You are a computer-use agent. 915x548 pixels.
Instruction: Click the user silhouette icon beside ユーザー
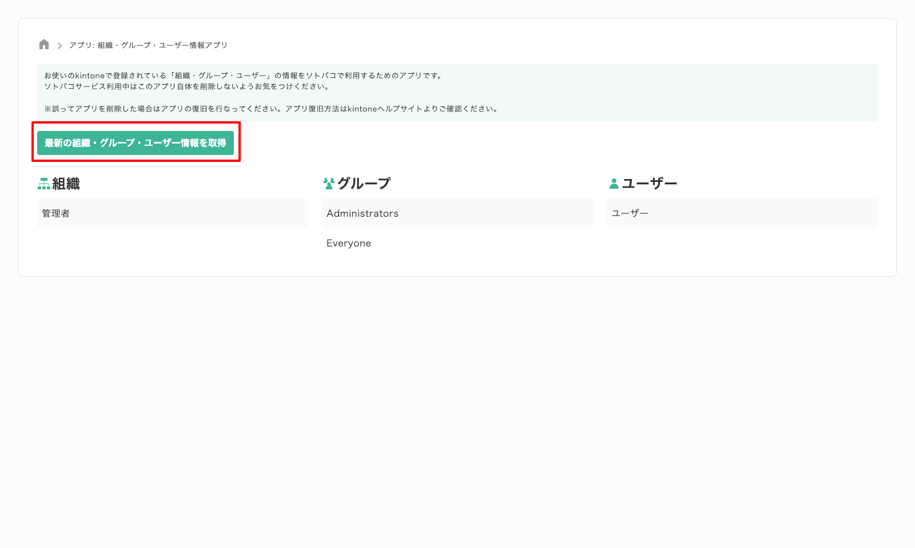612,183
